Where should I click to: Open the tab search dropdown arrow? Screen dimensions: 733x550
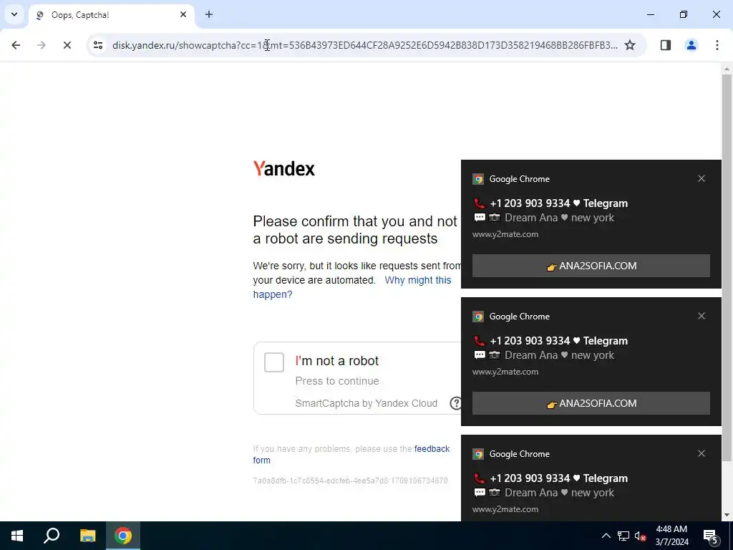point(14,14)
